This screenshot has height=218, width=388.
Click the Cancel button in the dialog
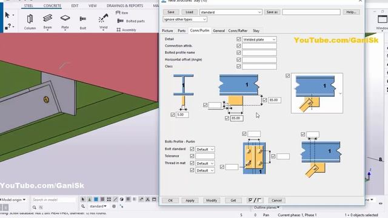(276, 200)
